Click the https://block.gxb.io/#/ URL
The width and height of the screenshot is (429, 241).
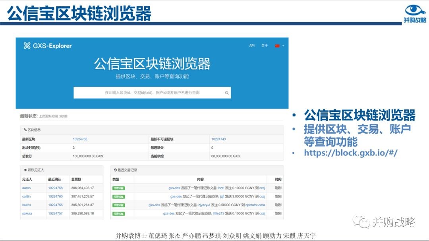pos(350,153)
